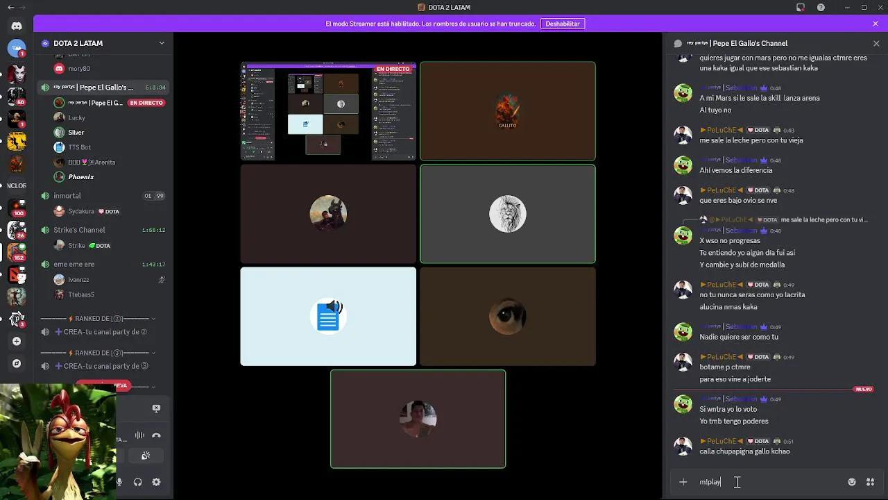The image size is (888, 500).
Task: Select the bottom center participant tile
Action: click(418, 419)
